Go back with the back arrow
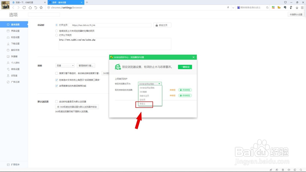Image resolution: width=306 pixels, height=172 pixels. [x=13, y=8]
